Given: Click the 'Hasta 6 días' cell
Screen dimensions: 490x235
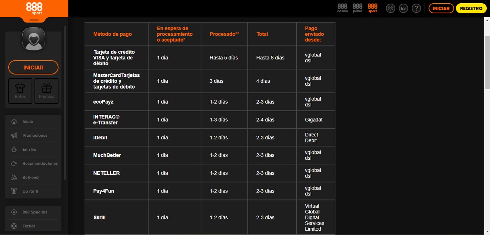Looking at the screenshot, I should click(x=272, y=58).
